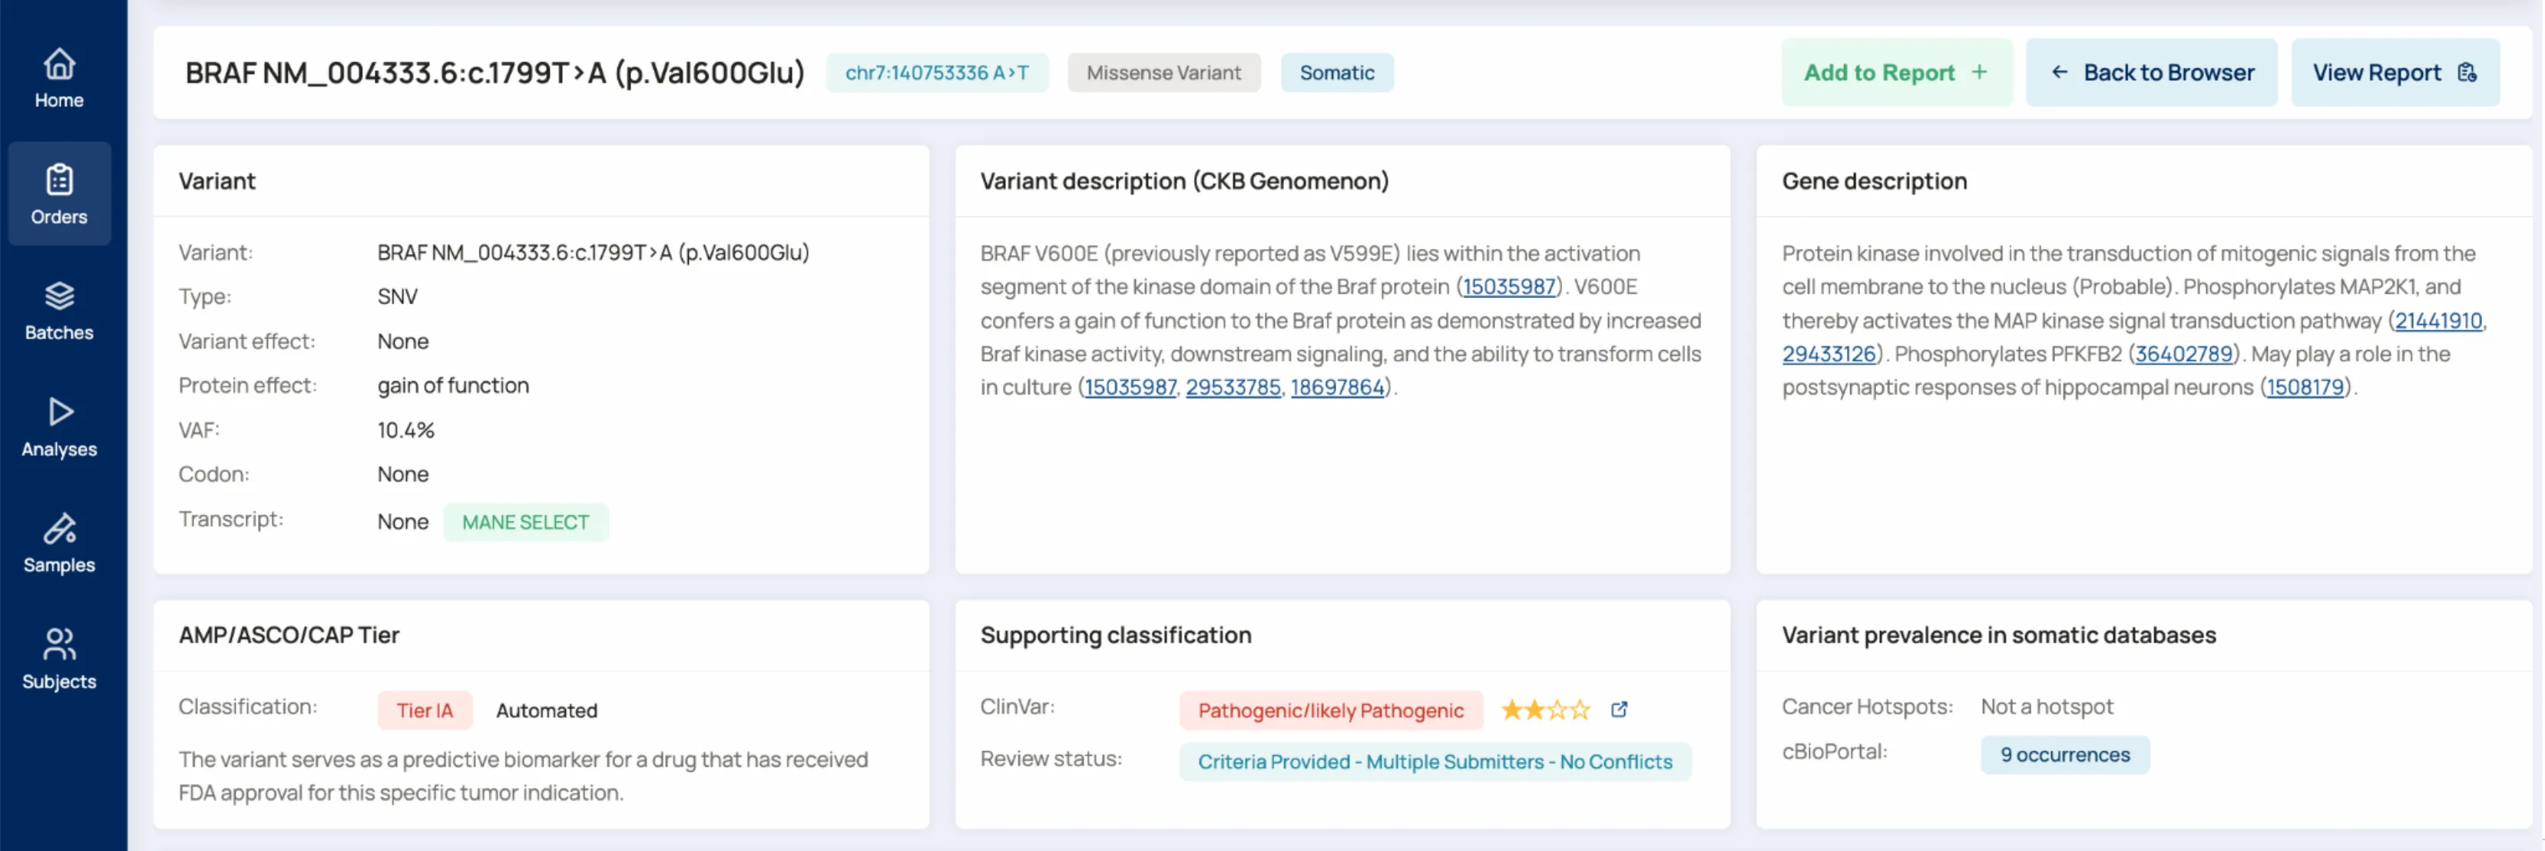Image resolution: width=2545 pixels, height=851 pixels.
Task: Go Back to Browser
Action: (x=2151, y=72)
